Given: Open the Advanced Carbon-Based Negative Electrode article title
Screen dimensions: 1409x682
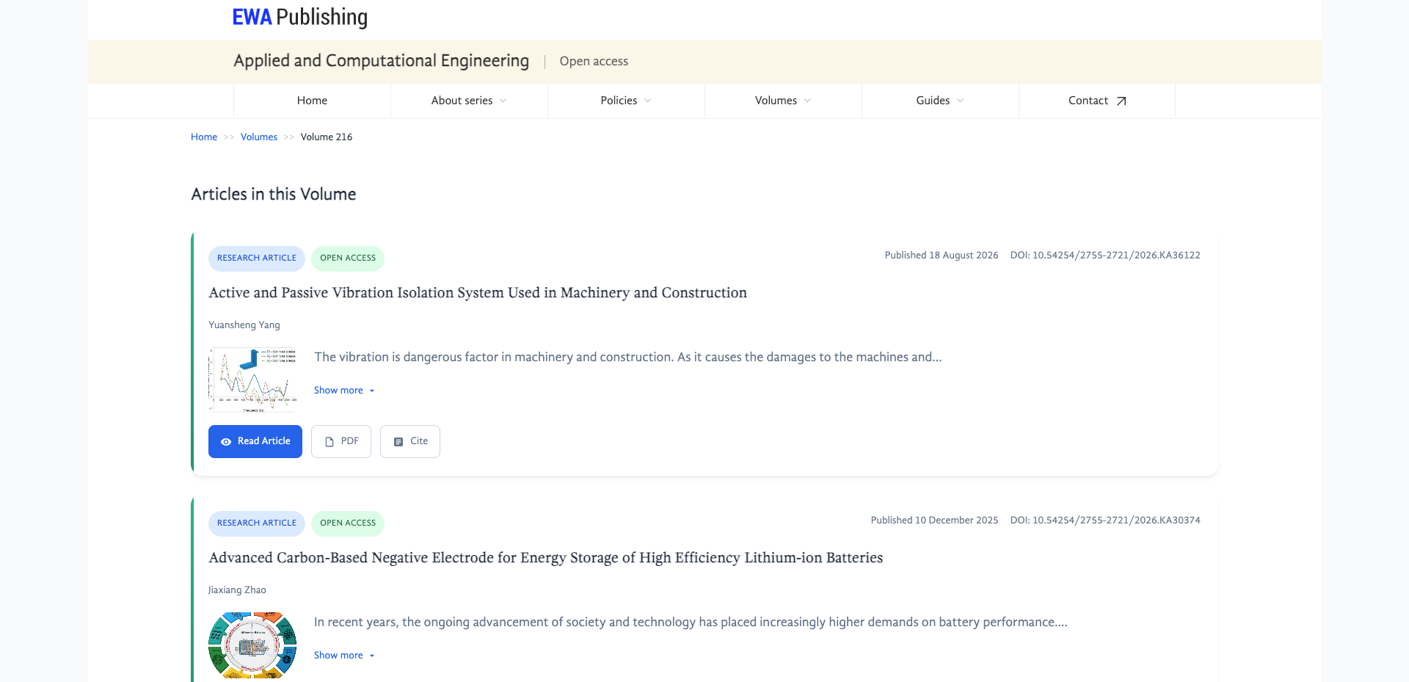Looking at the screenshot, I should click(x=546, y=558).
